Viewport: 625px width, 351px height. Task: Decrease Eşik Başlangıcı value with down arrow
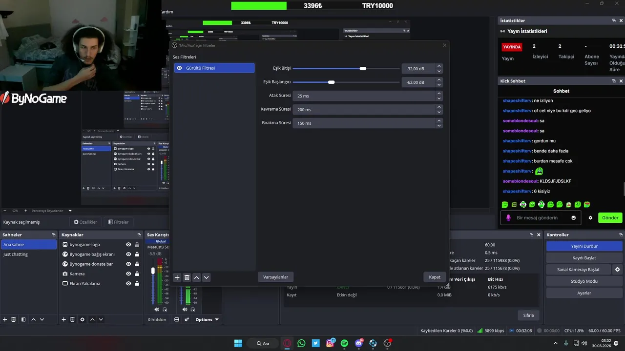[x=439, y=85]
